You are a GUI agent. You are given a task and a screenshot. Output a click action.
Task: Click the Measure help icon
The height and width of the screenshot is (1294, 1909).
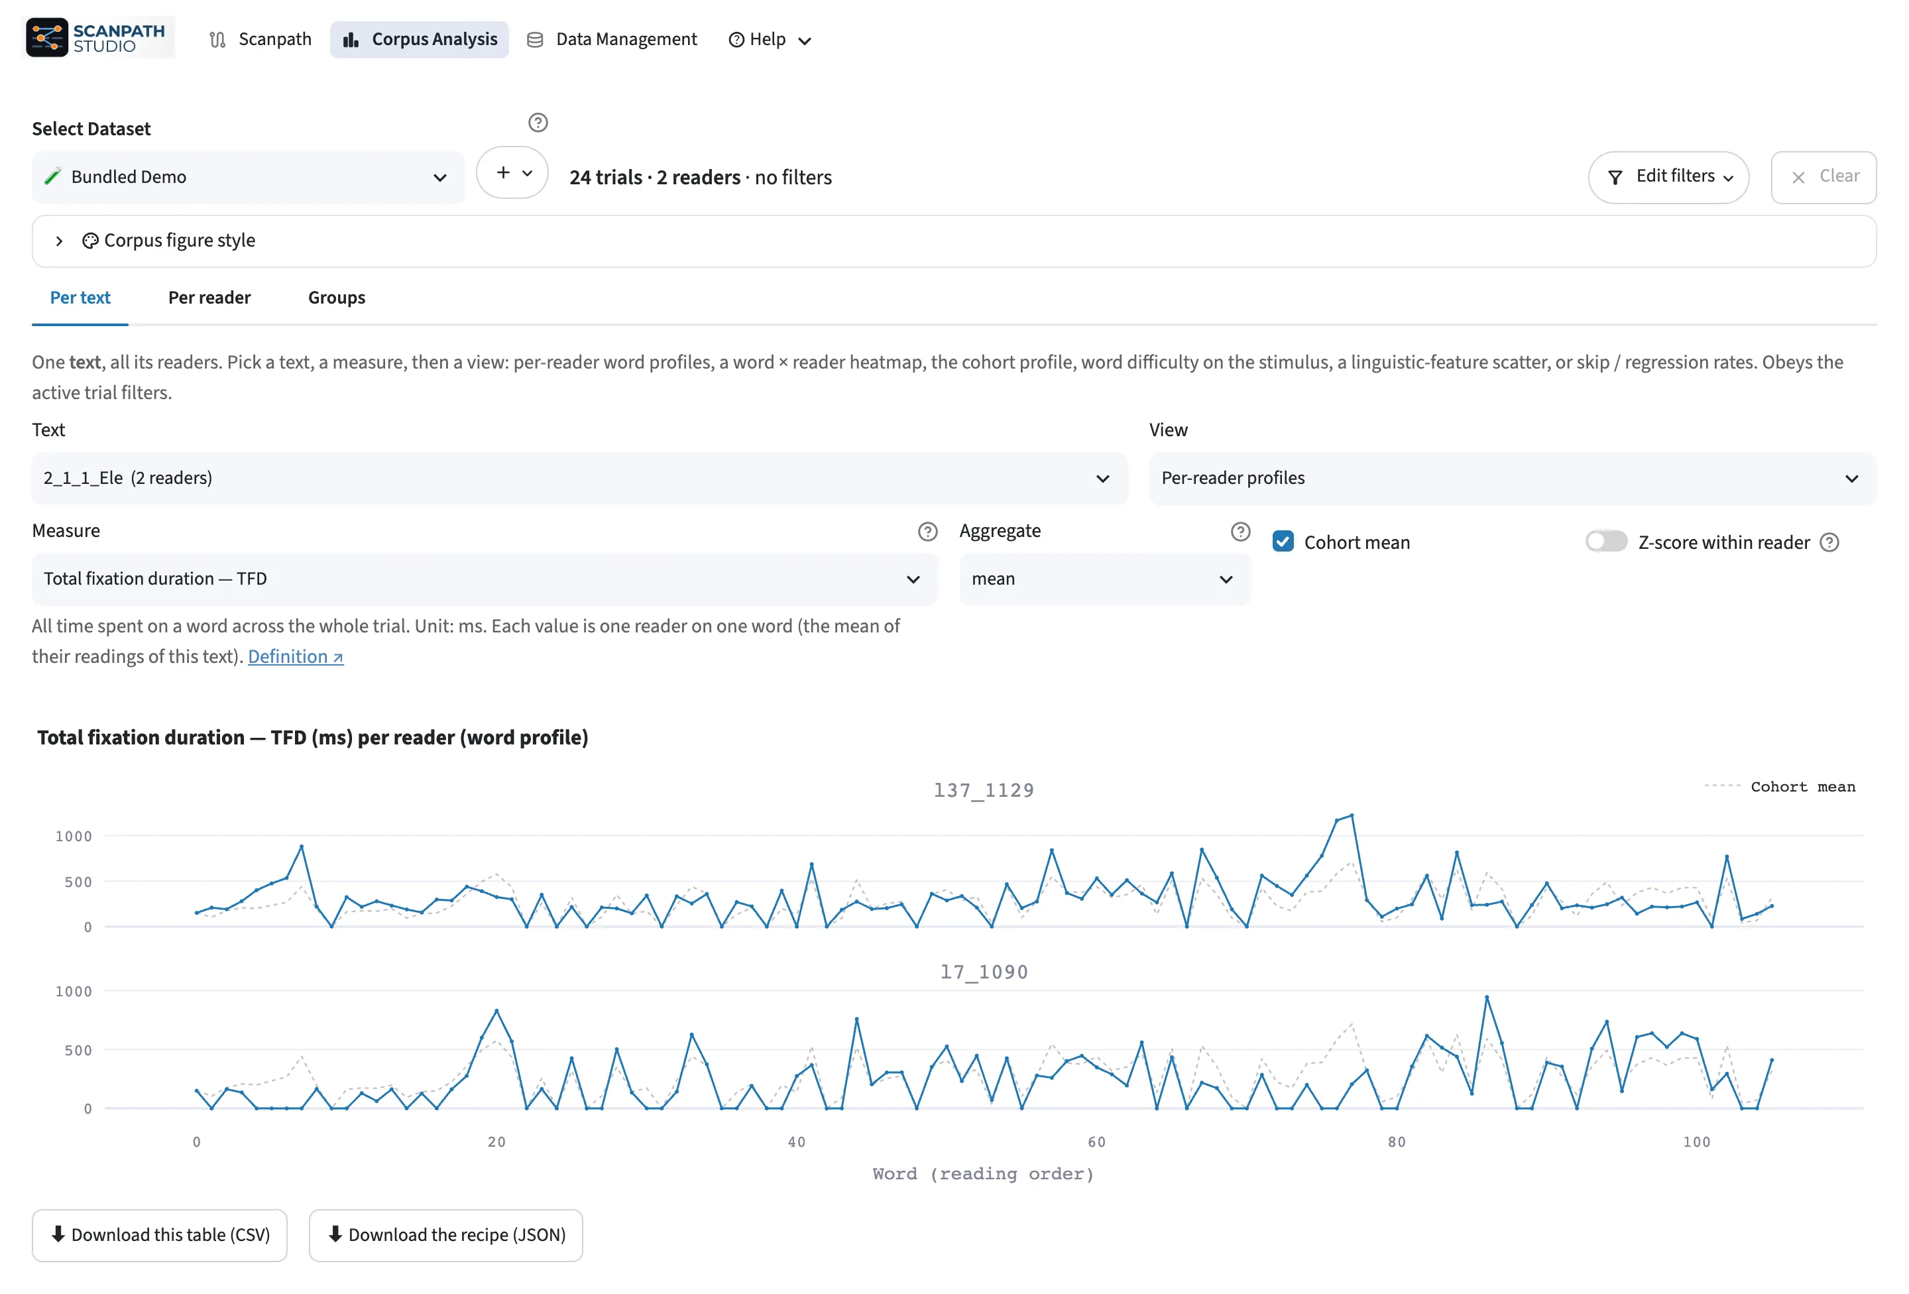point(927,532)
